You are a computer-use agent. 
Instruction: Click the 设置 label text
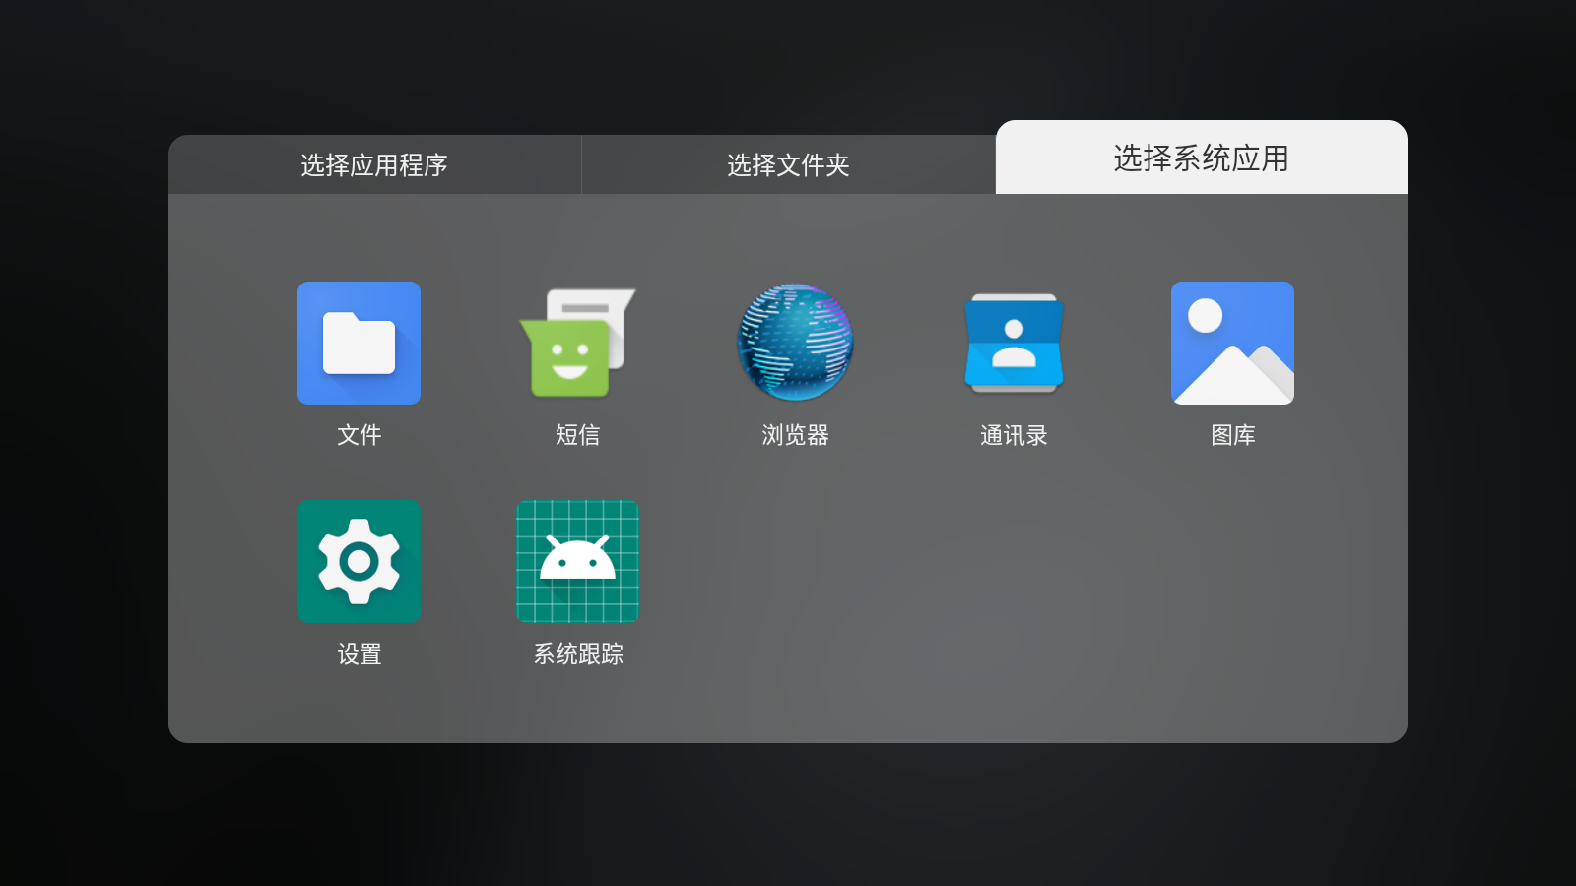pos(359,654)
